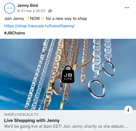
Task: Follow the shop.livescale.tv/livewithjenny link
Action: tap(39, 26)
